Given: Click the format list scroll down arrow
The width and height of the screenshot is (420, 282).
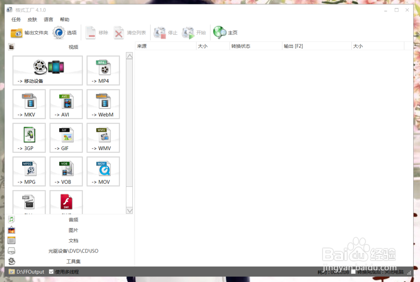Looking at the screenshot, I should [129, 211].
